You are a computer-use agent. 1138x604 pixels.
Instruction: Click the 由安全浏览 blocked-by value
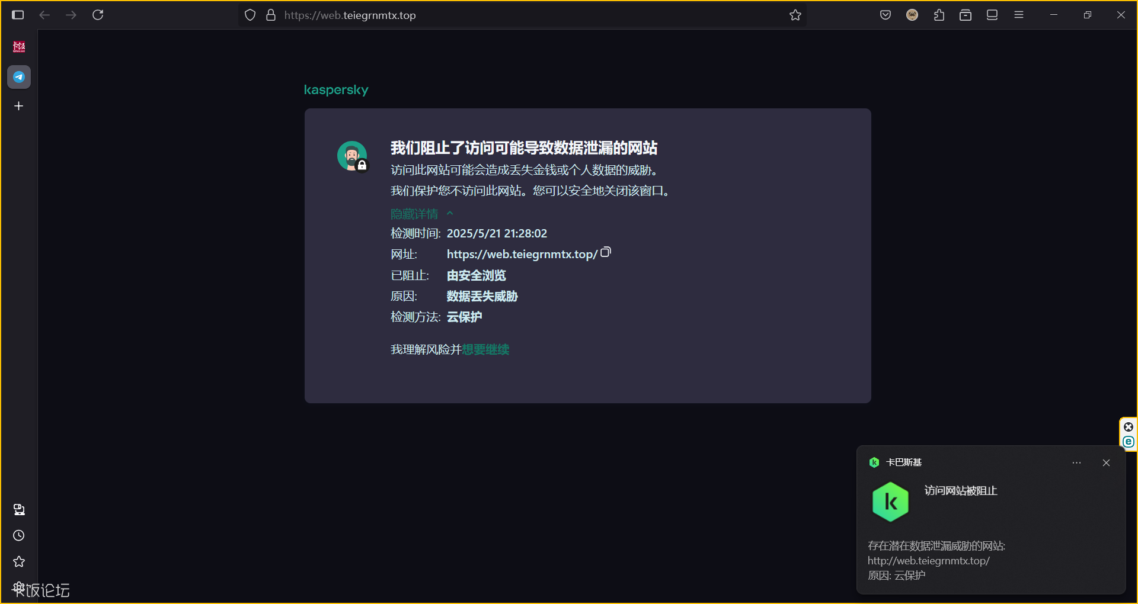click(x=477, y=275)
